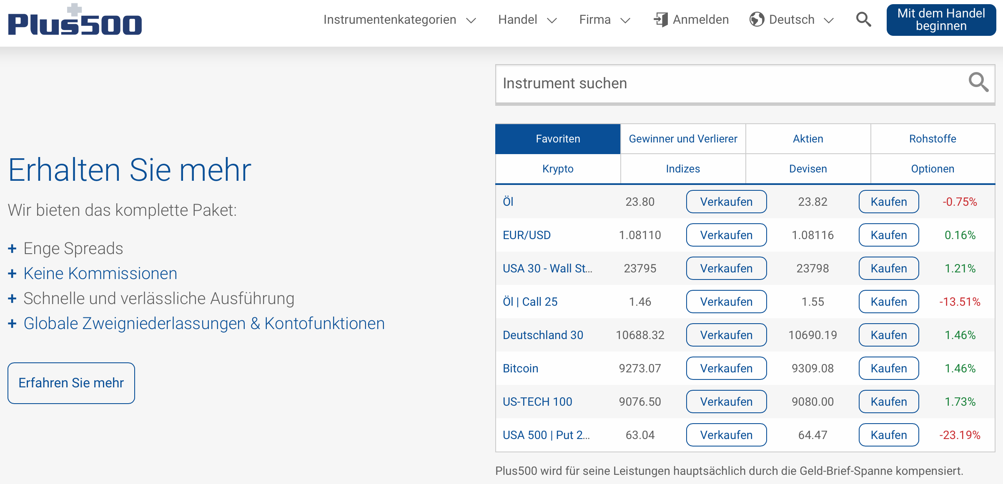Click Kaufen for Öl
The height and width of the screenshot is (484, 1003).
coord(889,202)
